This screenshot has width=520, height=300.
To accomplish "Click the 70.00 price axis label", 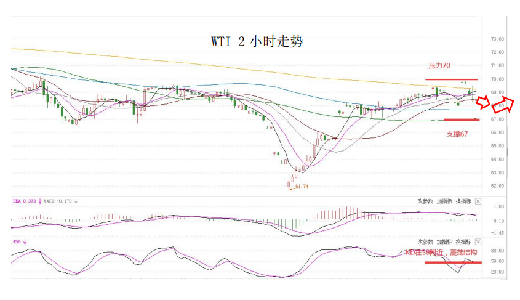I will point(497,79).
